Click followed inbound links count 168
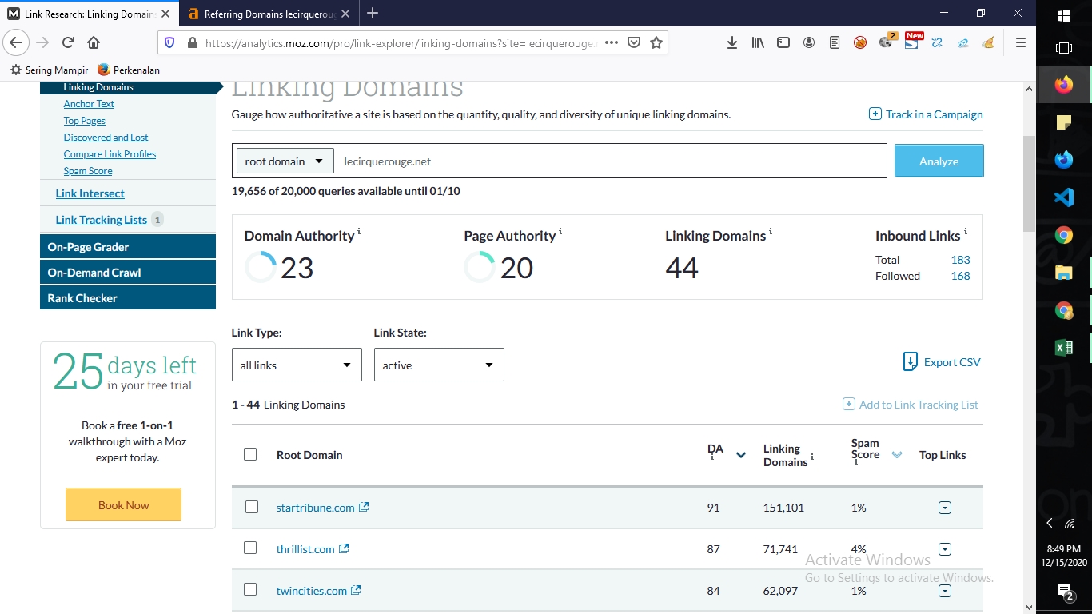 pyautogui.click(x=961, y=276)
